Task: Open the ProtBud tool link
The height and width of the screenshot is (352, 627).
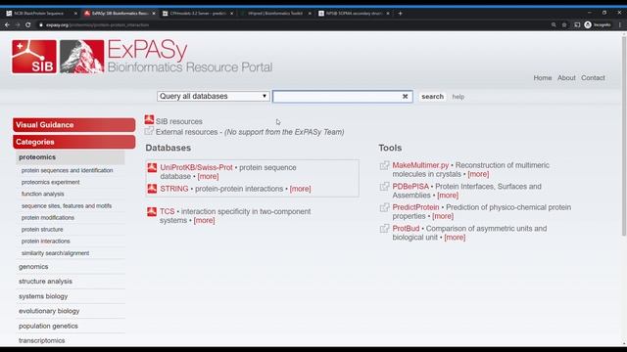Action: (x=406, y=229)
